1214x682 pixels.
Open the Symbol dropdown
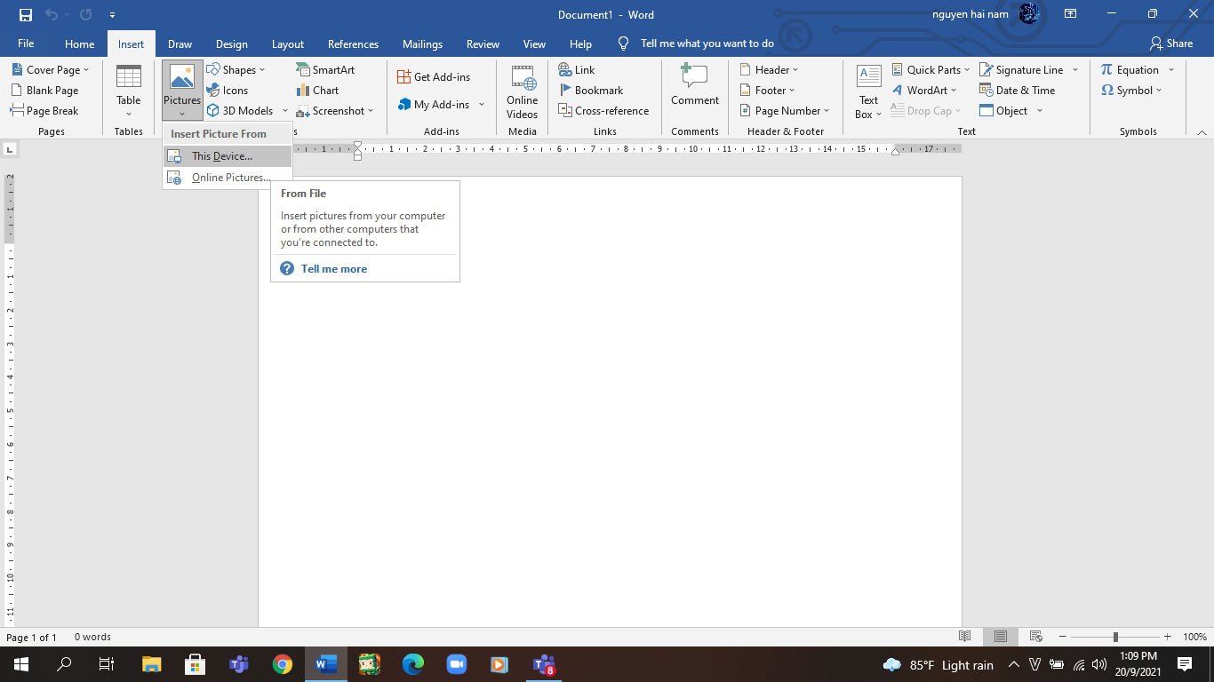pyautogui.click(x=1131, y=91)
